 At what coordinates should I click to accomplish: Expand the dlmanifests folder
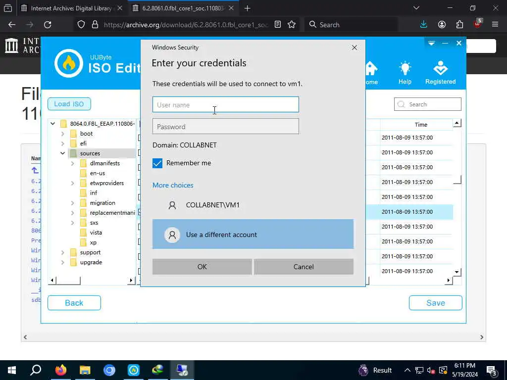(72, 163)
